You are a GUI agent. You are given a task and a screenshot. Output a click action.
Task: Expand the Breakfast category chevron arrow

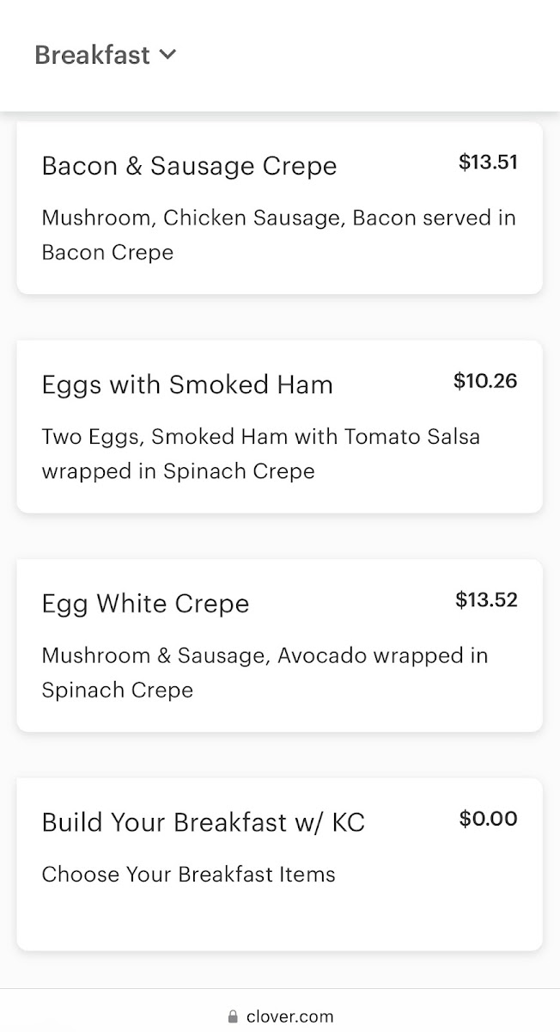168,54
